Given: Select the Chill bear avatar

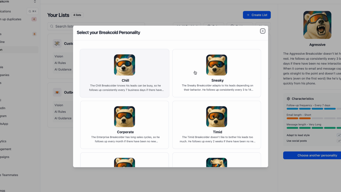Looking at the screenshot, I should (x=124, y=65).
